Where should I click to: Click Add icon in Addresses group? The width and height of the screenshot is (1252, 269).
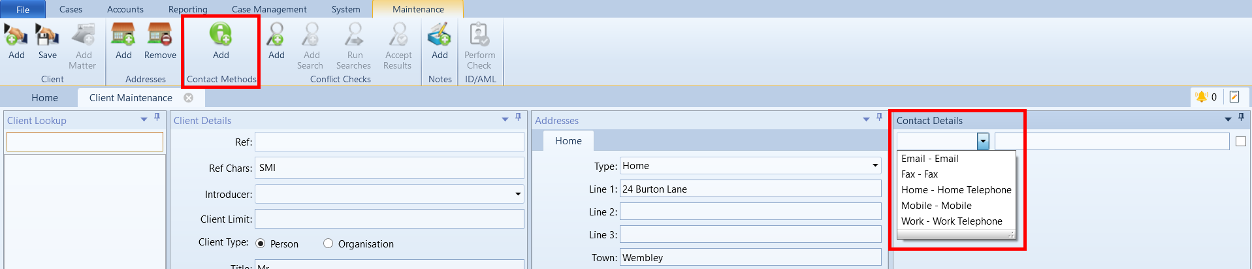(x=123, y=34)
